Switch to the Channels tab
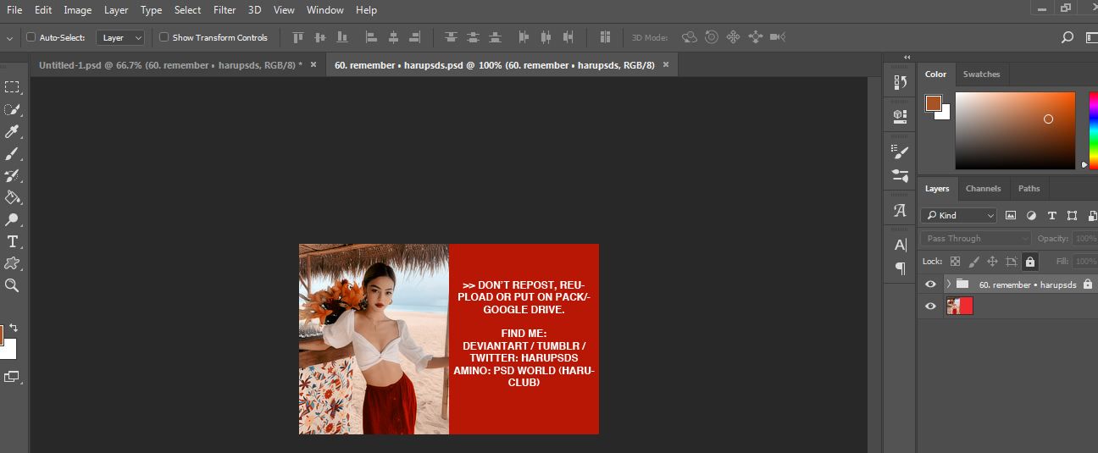The height and width of the screenshot is (453, 1098). (983, 188)
